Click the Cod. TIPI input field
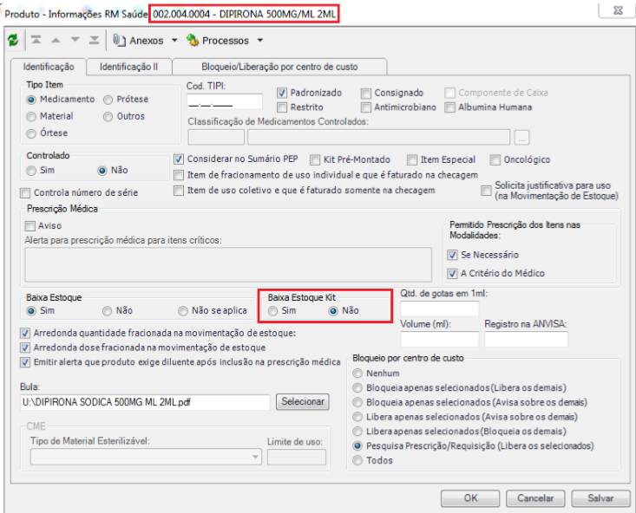 point(225,101)
